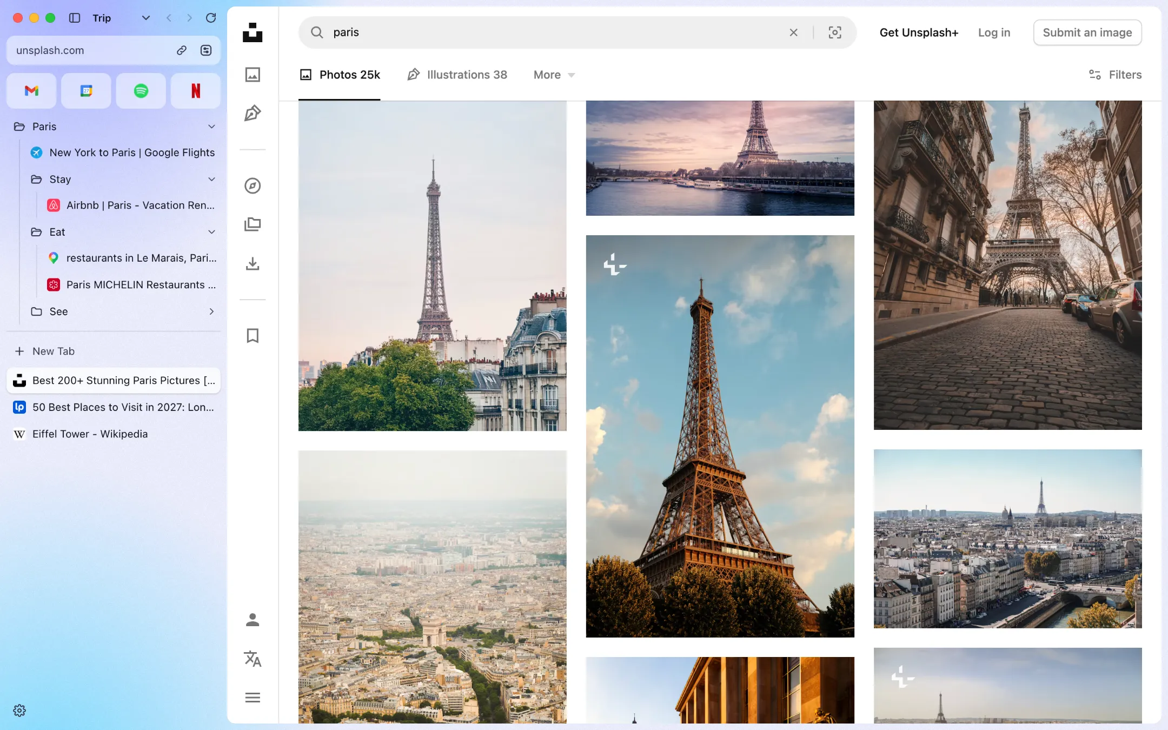Image resolution: width=1168 pixels, height=730 pixels.
Task: Click the Log in link
Action: click(994, 32)
